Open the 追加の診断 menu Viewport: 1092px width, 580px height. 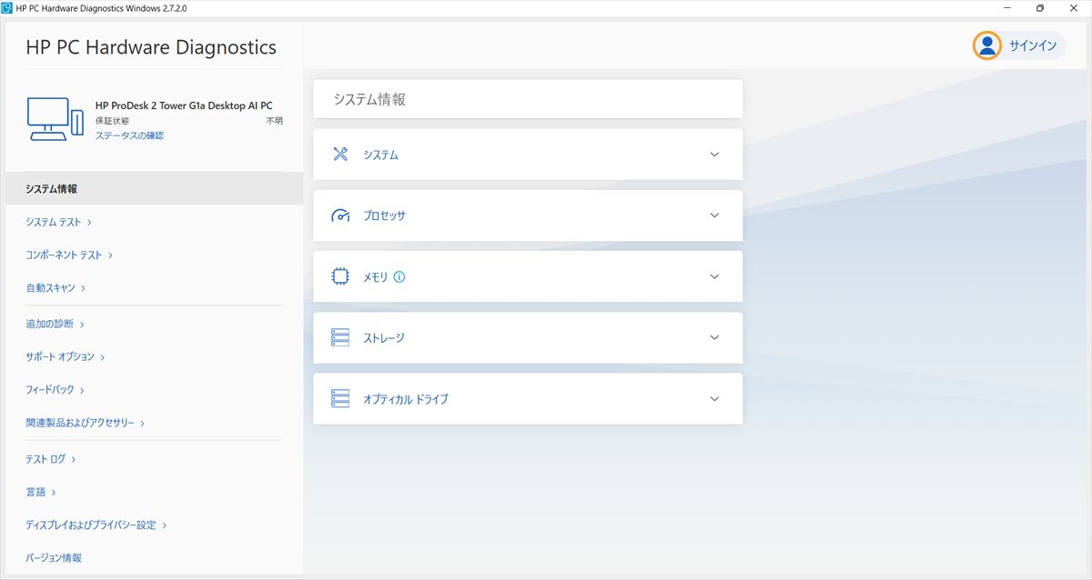pos(56,324)
